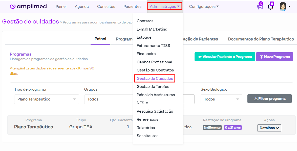297x151 pixels.
Task: Expand the Detalhes actions dropdown
Action: tap(269, 128)
